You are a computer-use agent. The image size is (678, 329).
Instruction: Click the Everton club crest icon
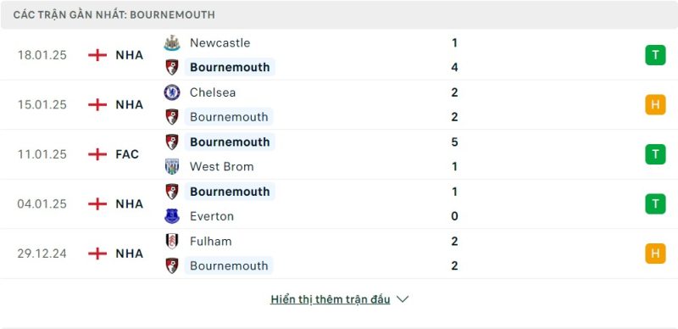pyautogui.click(x=172, y=216)
